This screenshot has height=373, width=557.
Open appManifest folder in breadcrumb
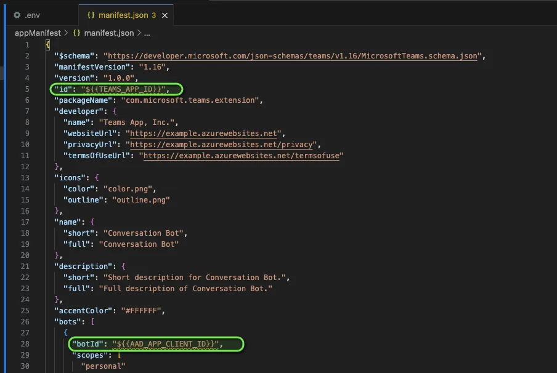38,33
